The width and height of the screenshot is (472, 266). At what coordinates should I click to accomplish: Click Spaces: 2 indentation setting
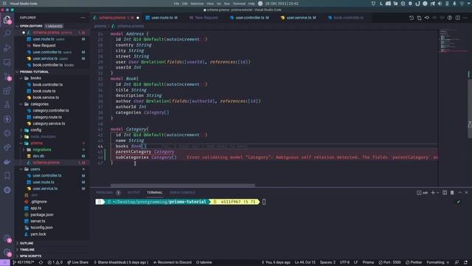point(327,262)
